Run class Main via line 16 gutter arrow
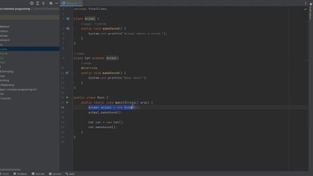This screenshot has width=313, height=176. (x=67, y=97)
